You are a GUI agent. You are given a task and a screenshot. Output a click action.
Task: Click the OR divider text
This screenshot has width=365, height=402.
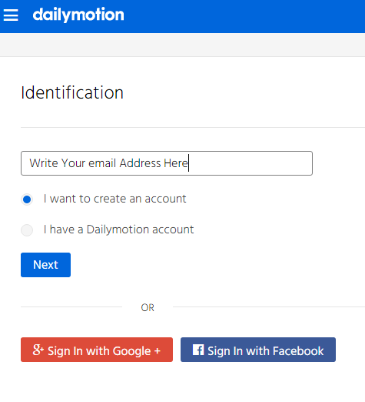point(148,307)
